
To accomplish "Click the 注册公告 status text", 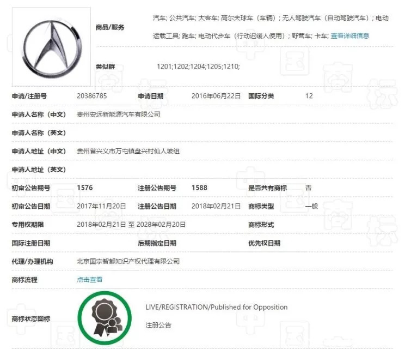I will (x=158, y=325).
